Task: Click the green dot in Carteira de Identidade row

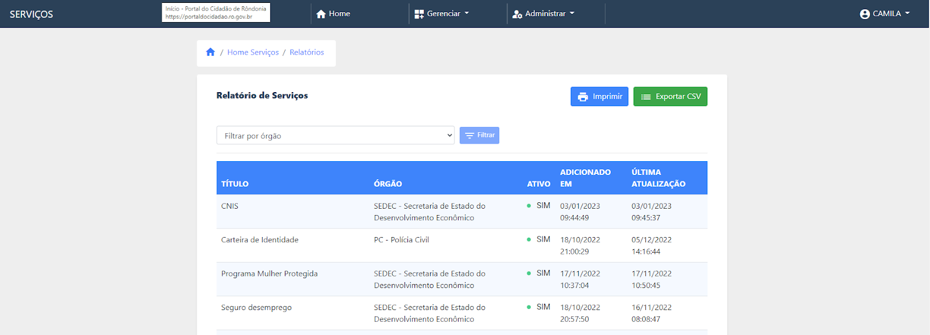Action: click(529, 239)
